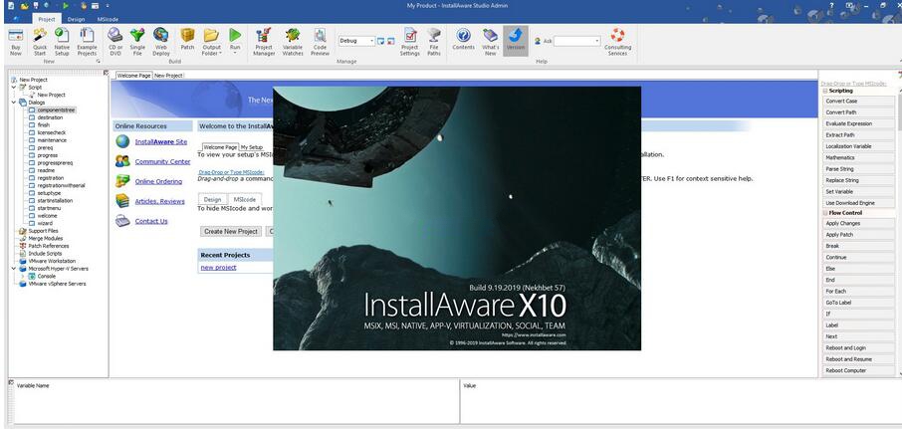
Task: Open Include Scripts in the project tree
Action: [x=45, y=253]
